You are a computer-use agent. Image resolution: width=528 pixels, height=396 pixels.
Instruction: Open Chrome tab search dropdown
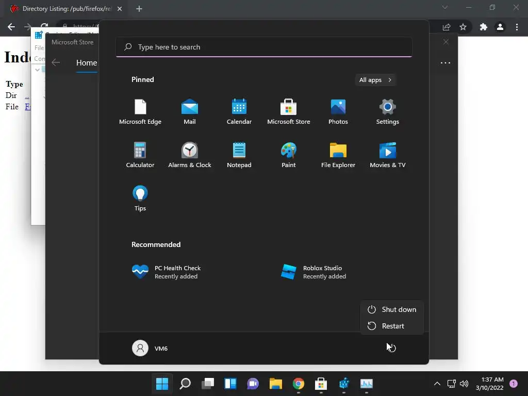point(445,7)
